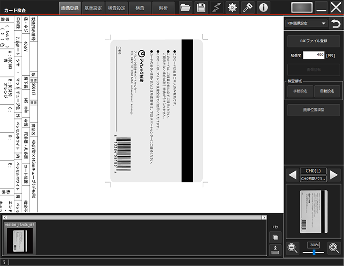Image resolution: width=344 pixels, height=266 pixels.
Task: Click the 解像度 resolution input field
Action: [314, 55]
